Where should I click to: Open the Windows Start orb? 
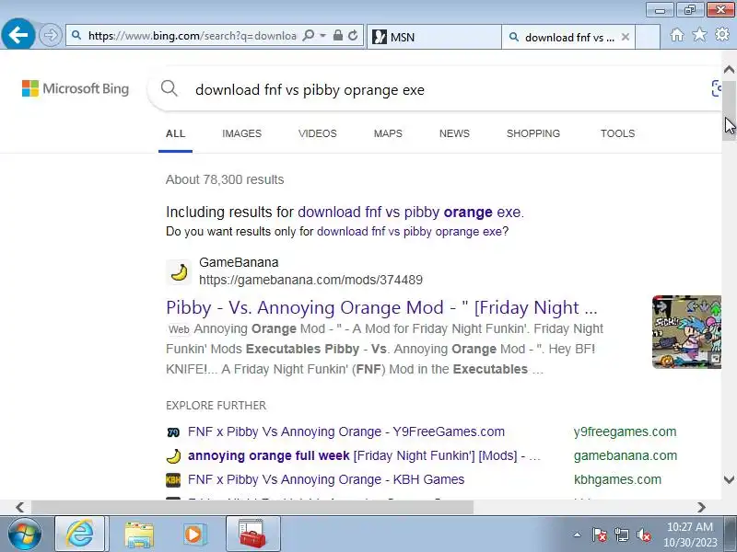25,534
